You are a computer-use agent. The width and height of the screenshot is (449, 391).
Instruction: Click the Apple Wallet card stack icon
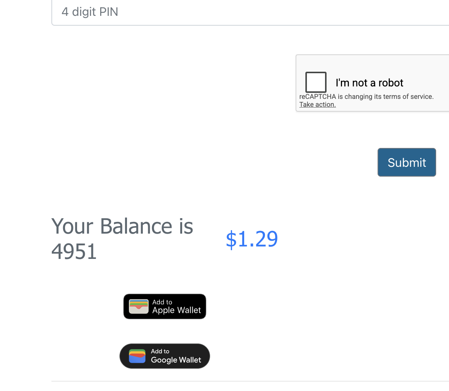tap(139, 306)
